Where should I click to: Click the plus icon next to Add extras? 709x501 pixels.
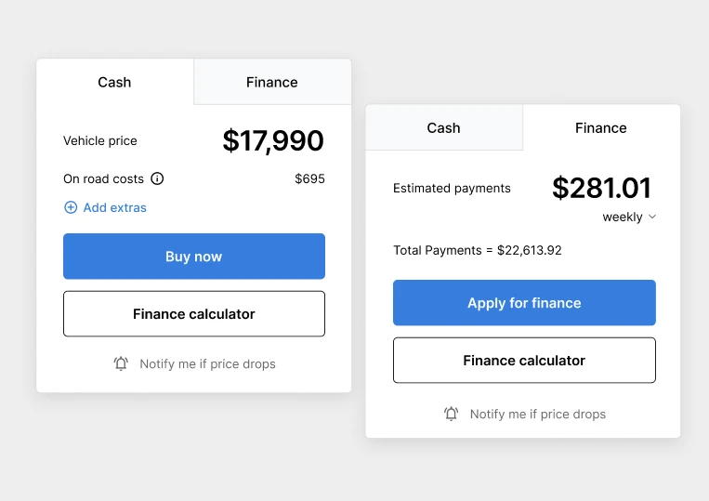71,207
